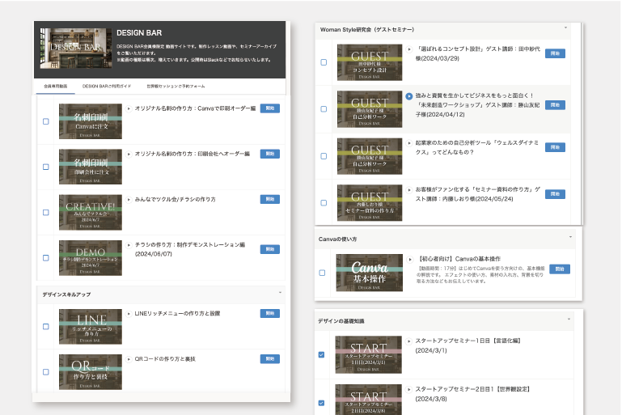This screenshot has height=415, width=622.
Task: Collapse the Woman Style研究会 section
Action: (566, 28)
